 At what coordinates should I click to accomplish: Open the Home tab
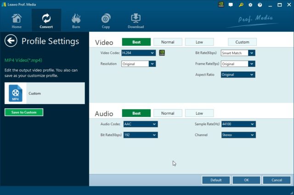17,21
